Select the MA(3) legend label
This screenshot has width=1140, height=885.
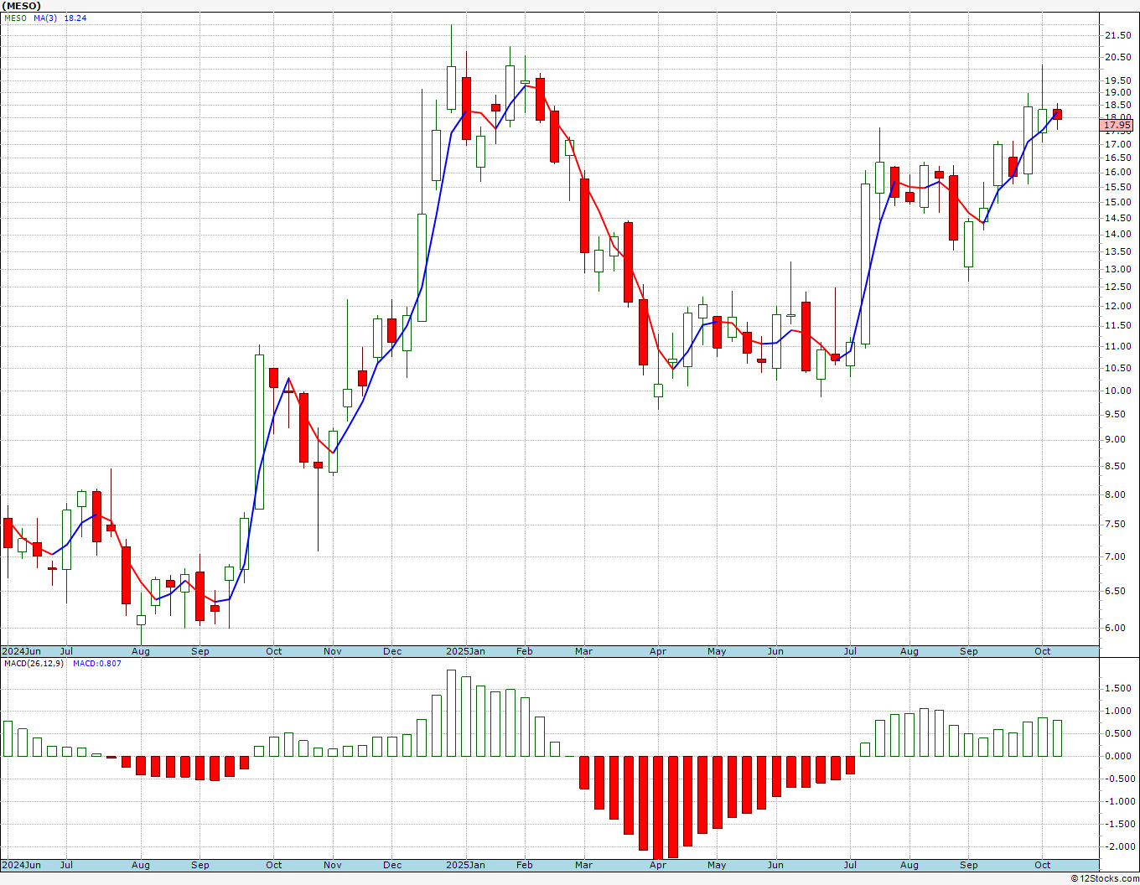(x=45, y=18)
